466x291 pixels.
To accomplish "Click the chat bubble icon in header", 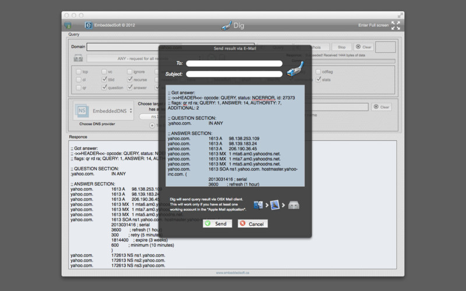I will point(68,25).
